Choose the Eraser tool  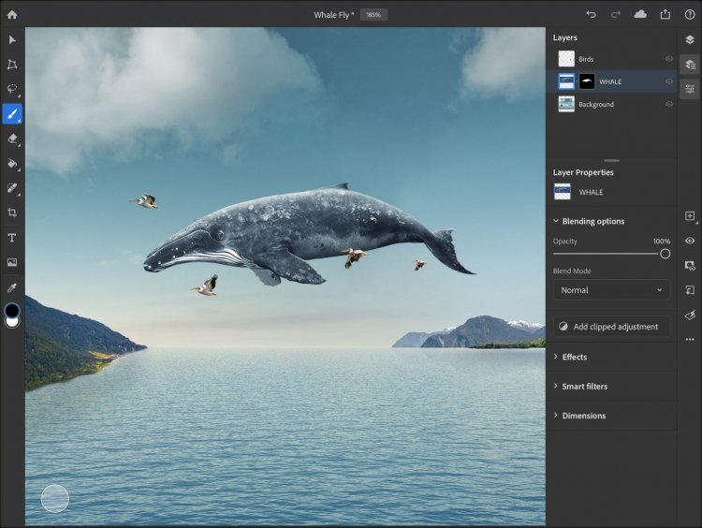pyautogui.click(x=12, y=139)
